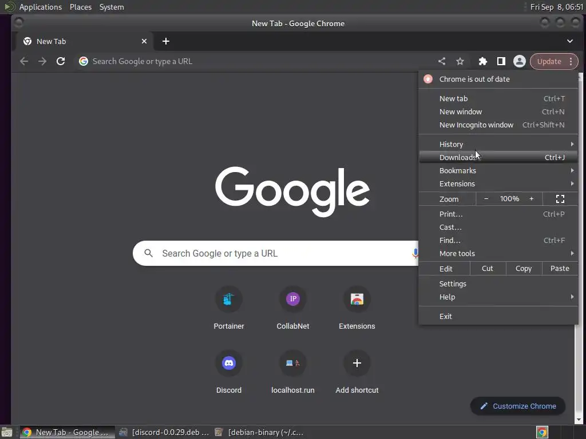Expand the History submenu
Image resolution: width=586 pixels, height=439 pixels.
pos(498,144)
